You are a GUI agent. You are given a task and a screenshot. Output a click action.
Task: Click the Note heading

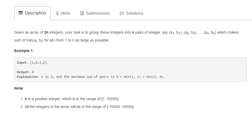19,88
